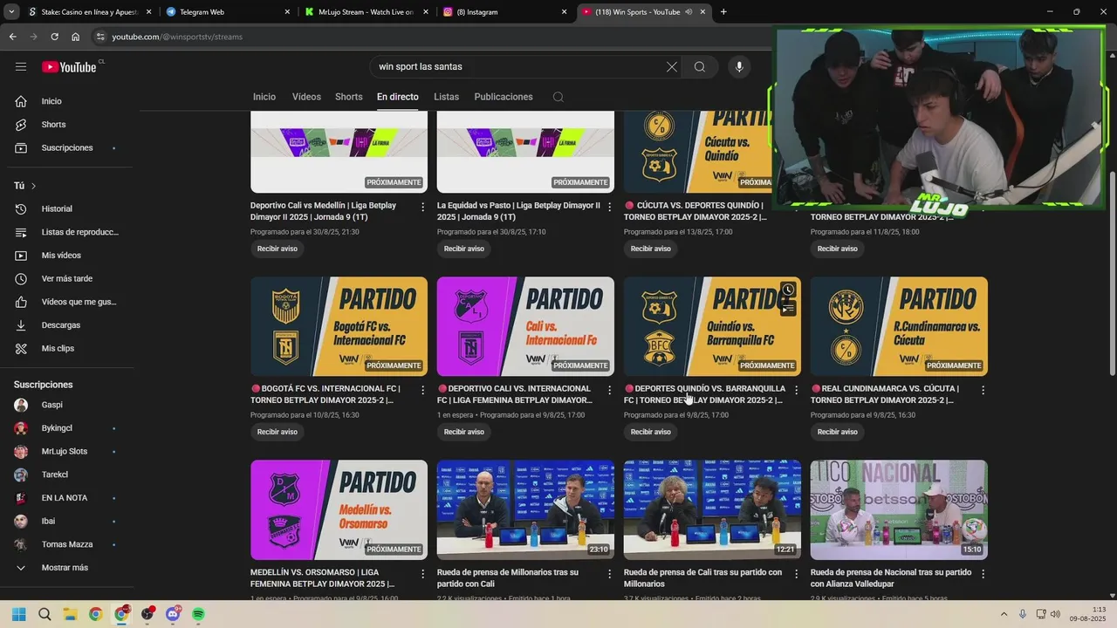Switch to the Inicio channel tab
The height and width of the screenshot is (628, 1117).
(x=264, y=97)
